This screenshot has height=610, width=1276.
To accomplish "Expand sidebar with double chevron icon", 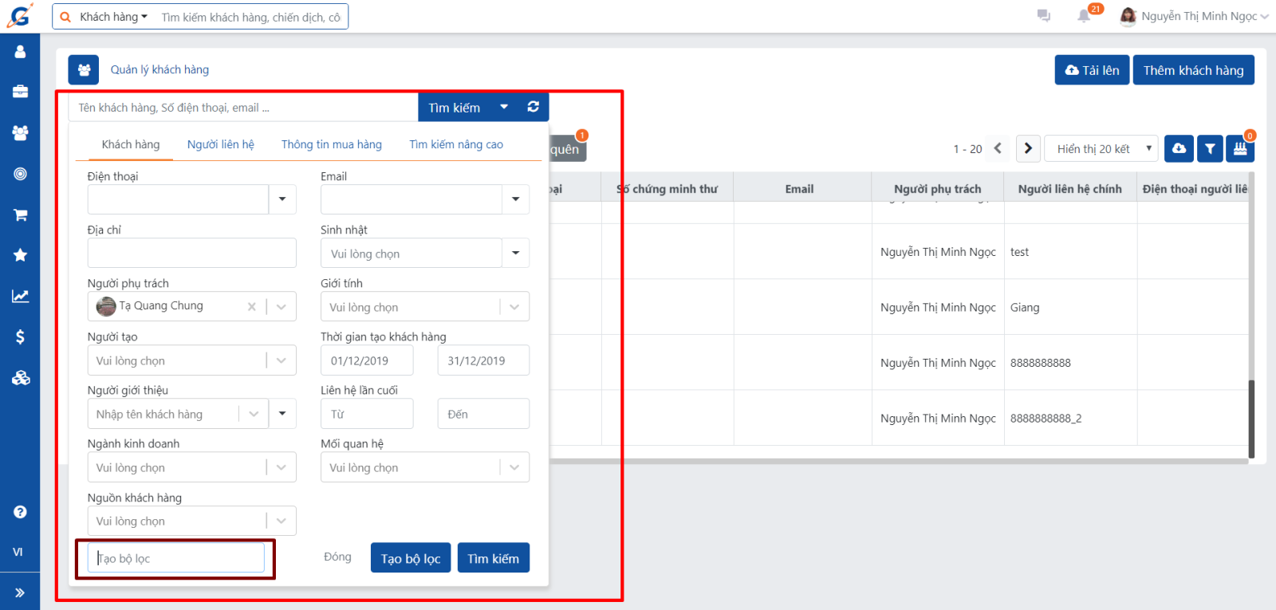I will (x=20, y=592).
